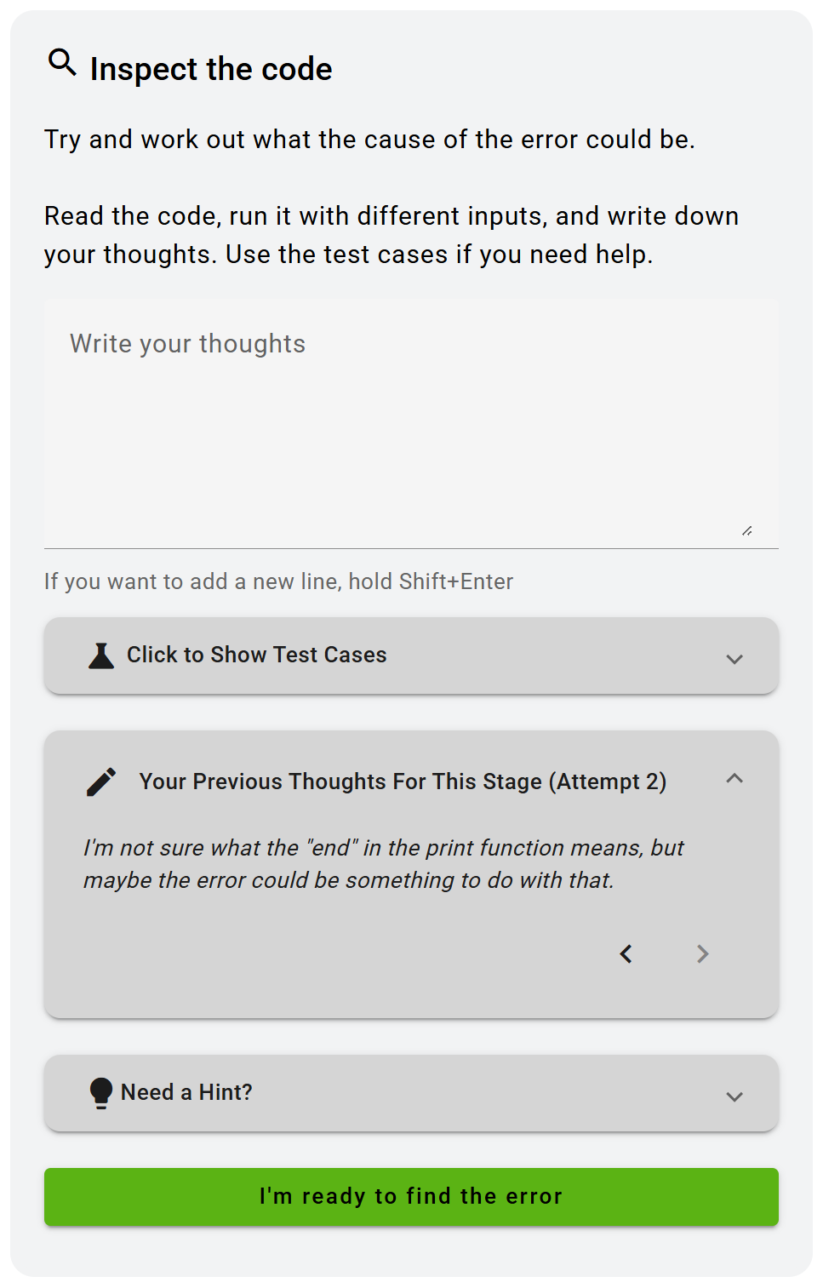Go to the previous thought attempt
Image resolution: width=823 pixels, height=1288 pixels.
(x=626, y=954)
